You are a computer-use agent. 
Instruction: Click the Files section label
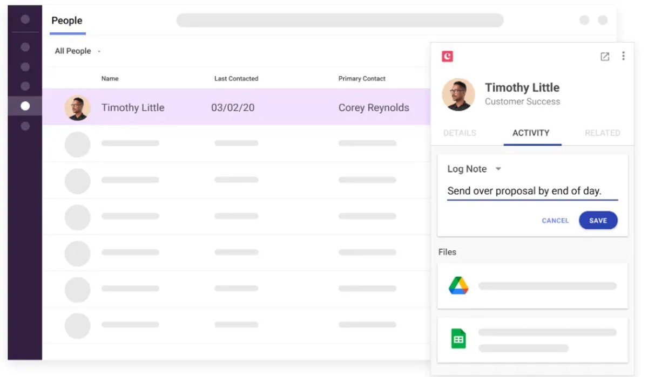[x=447, y=252]
